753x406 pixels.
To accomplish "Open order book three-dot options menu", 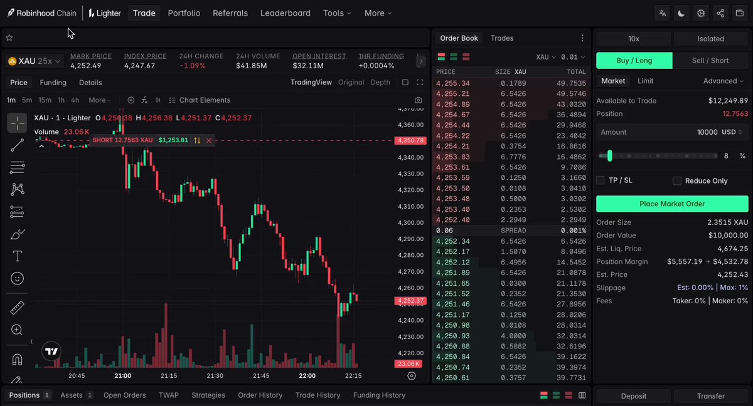I will point(582,38).
